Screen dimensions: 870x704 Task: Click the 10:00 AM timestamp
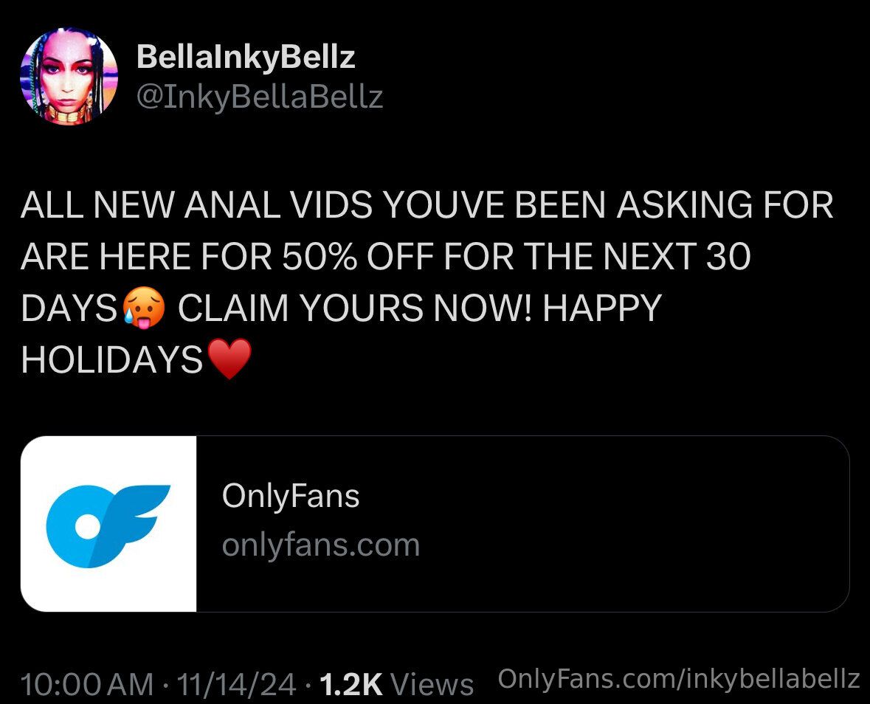[86, 683]
